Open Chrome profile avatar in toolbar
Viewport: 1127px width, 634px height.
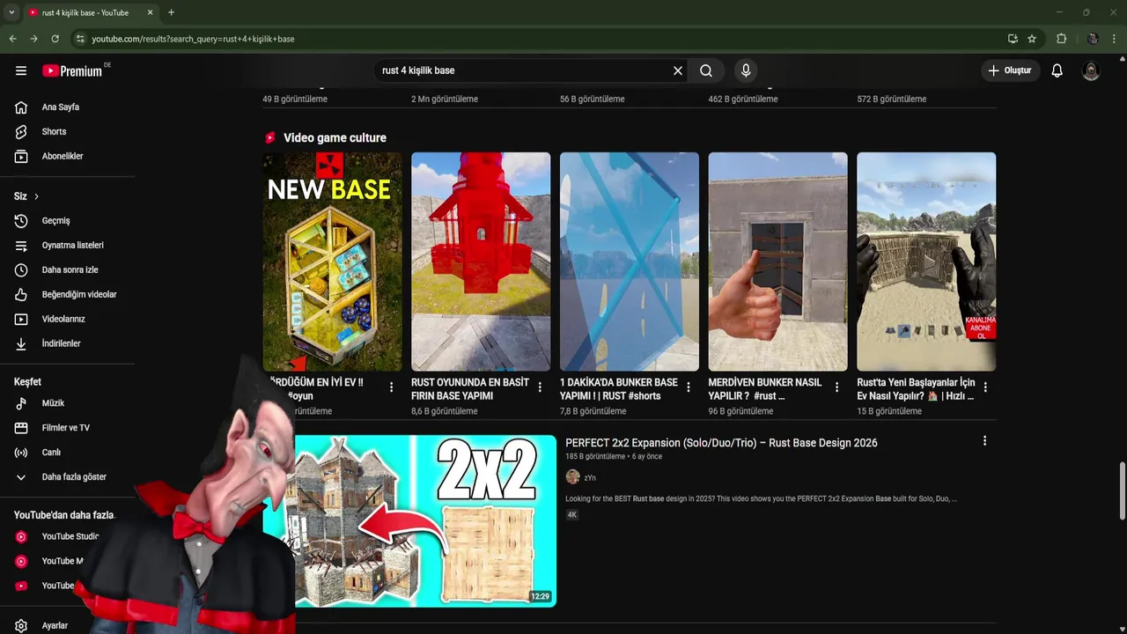(1093, 39)
